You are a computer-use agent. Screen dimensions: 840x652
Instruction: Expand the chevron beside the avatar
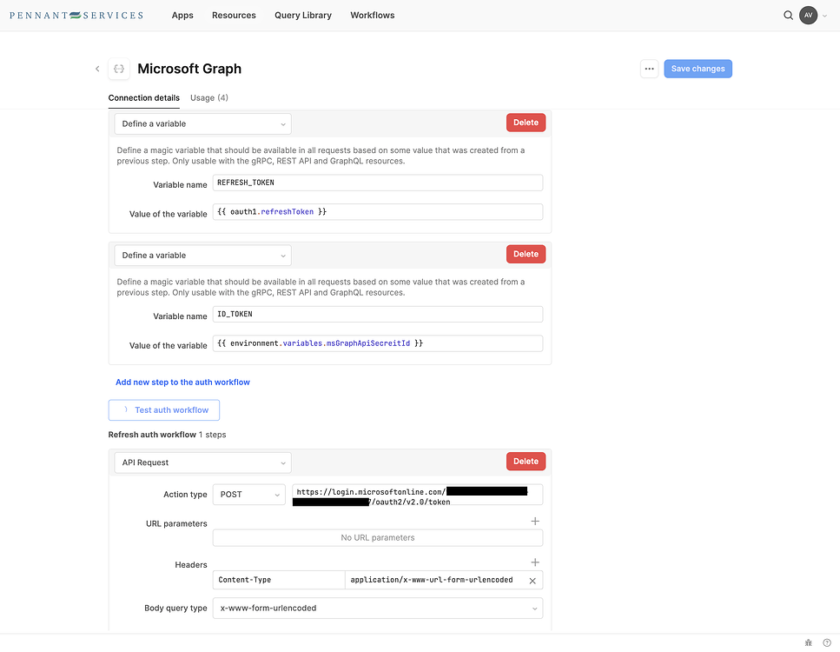tap(825, 16)
